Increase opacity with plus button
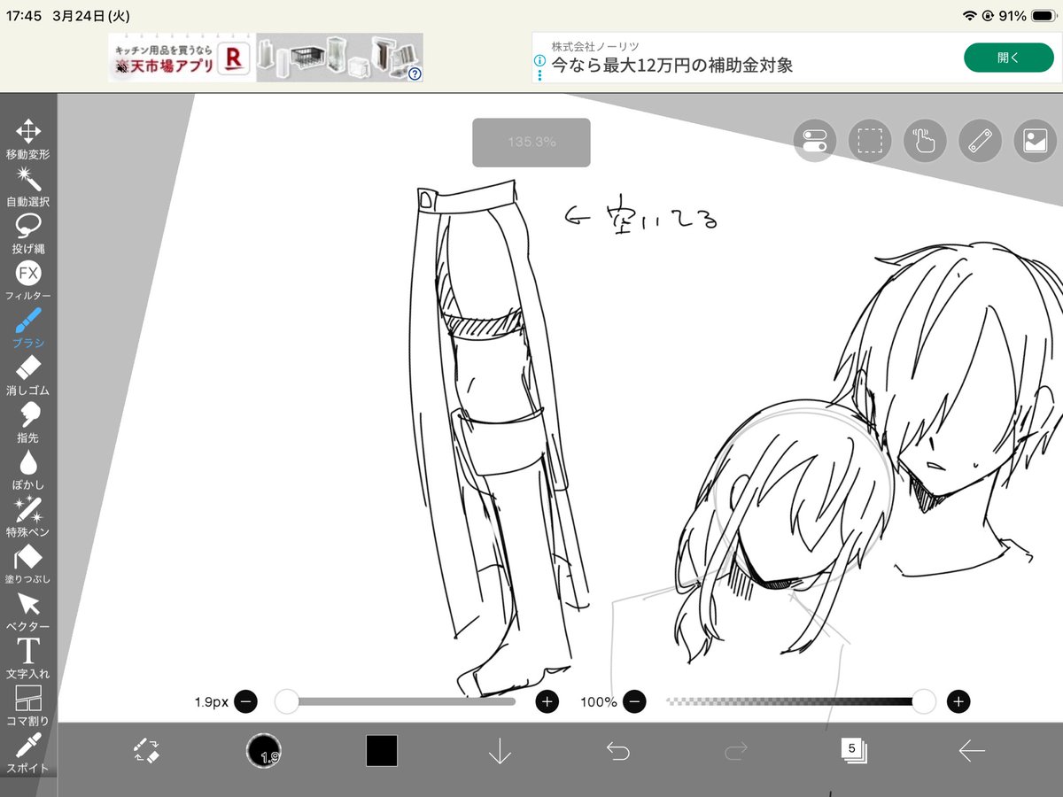 [958, 702]
